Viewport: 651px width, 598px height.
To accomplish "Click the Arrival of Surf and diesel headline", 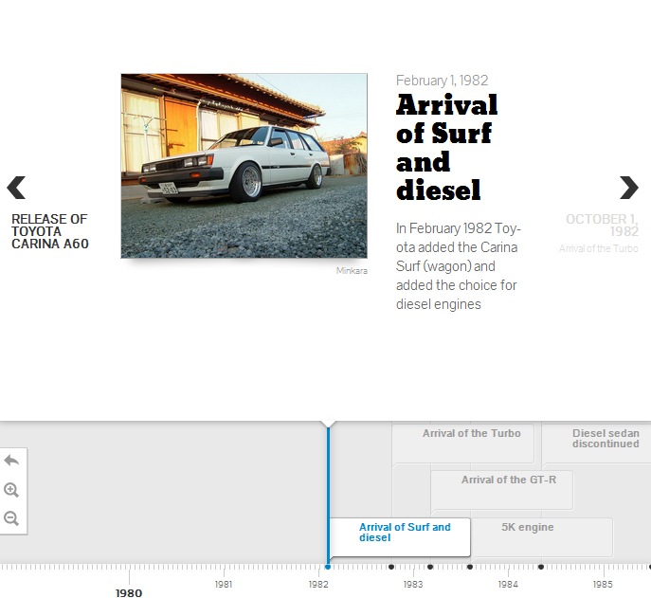I will click(x=446, y=147).
